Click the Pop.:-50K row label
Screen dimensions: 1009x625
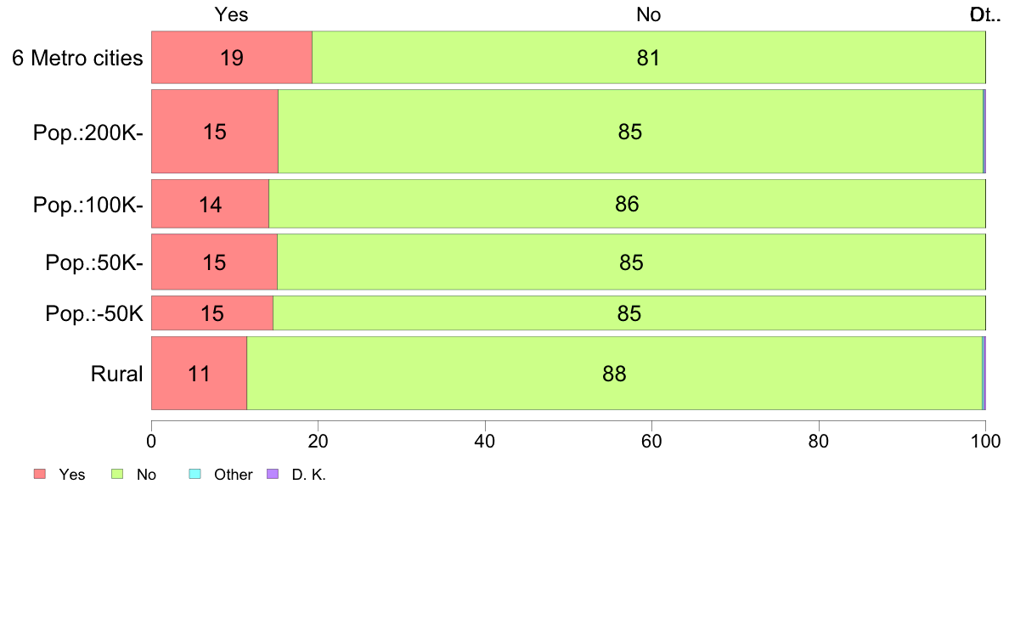[x=94, y=313]
